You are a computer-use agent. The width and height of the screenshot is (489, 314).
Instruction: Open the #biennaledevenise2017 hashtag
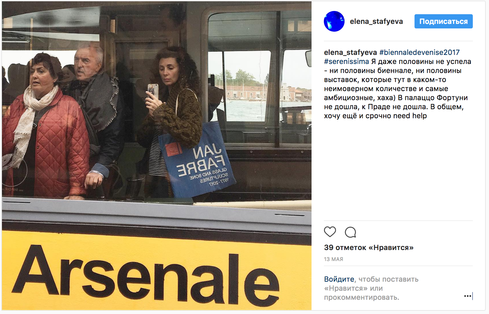419,52
